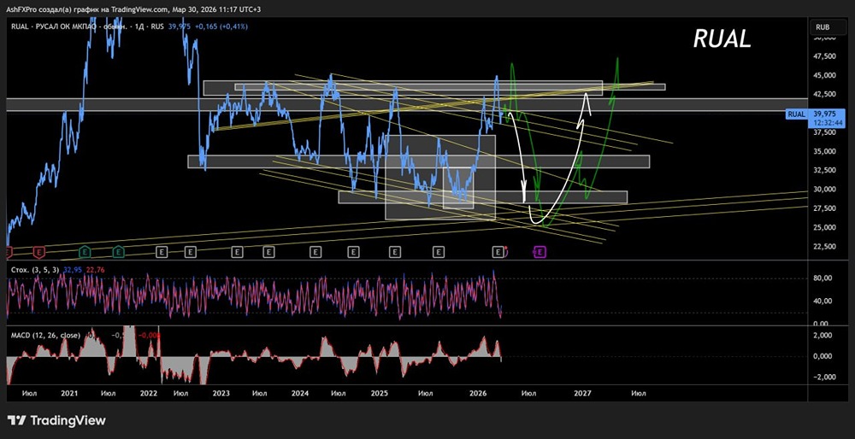Click the earnings E marker with red dot
This screenshot has height=439, width=855.
point(498,252)
